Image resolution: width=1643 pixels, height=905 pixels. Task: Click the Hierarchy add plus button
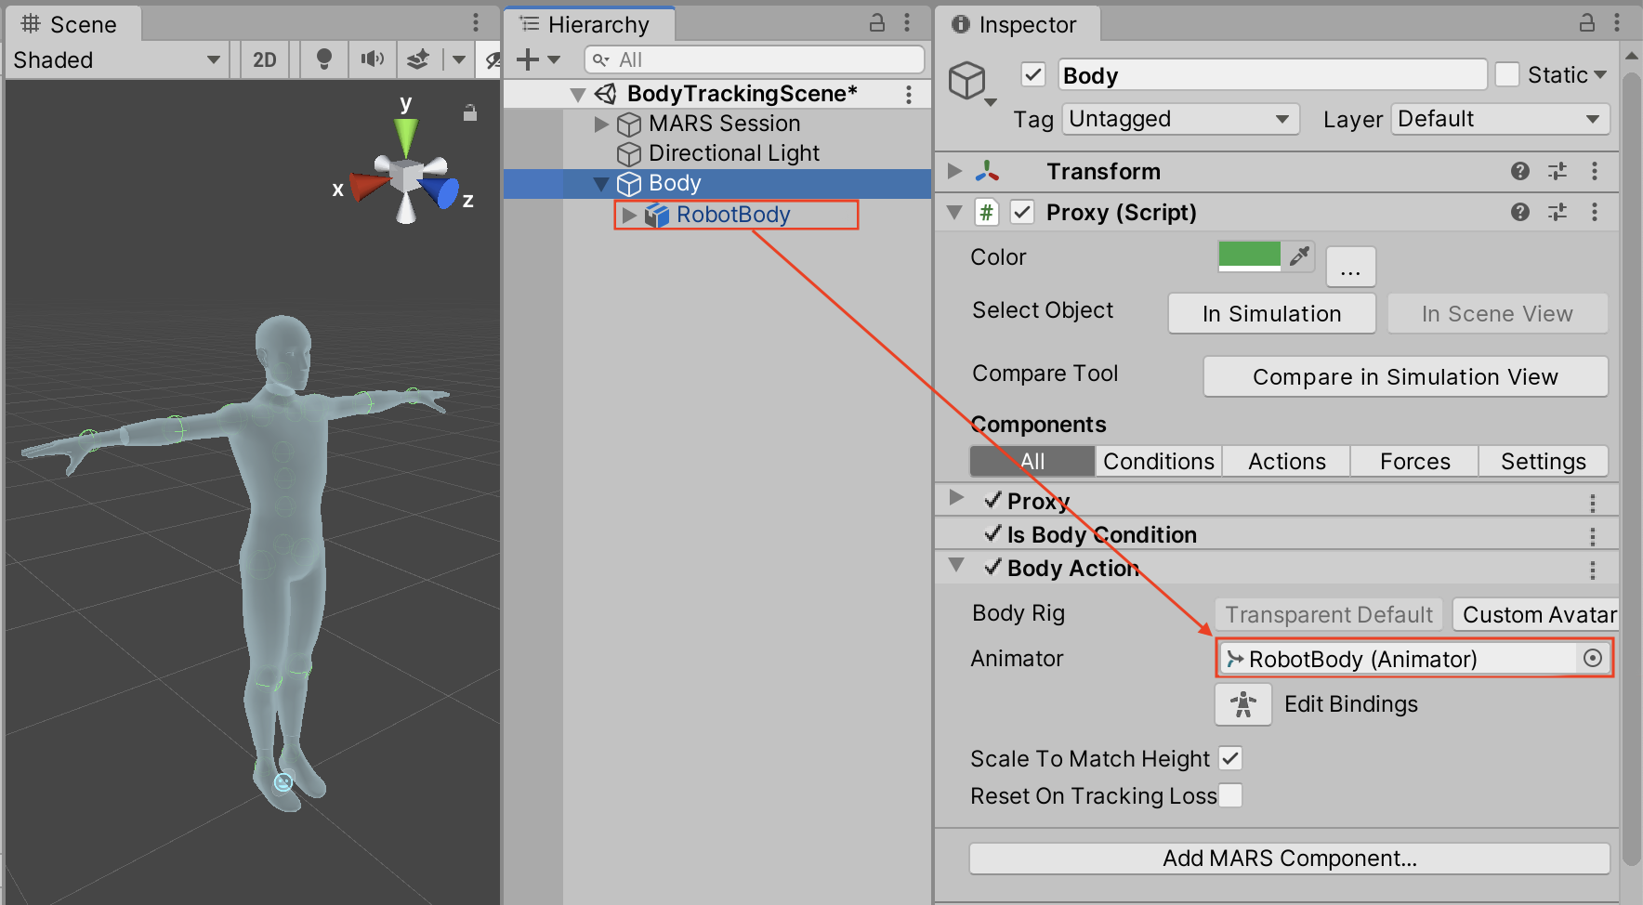pos(528,59)
